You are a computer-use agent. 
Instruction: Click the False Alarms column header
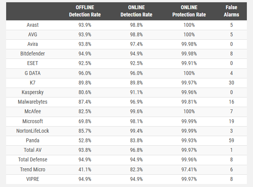pyautogui.click(x=232, y=11)
